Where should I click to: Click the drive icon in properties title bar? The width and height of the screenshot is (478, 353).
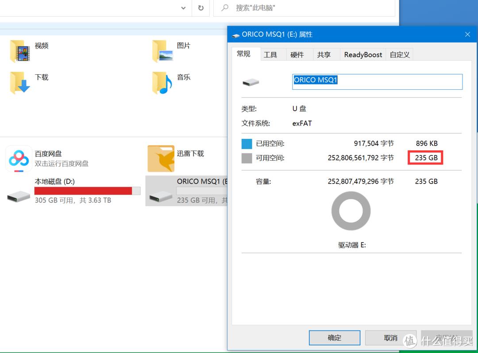[x=235, y=35]
